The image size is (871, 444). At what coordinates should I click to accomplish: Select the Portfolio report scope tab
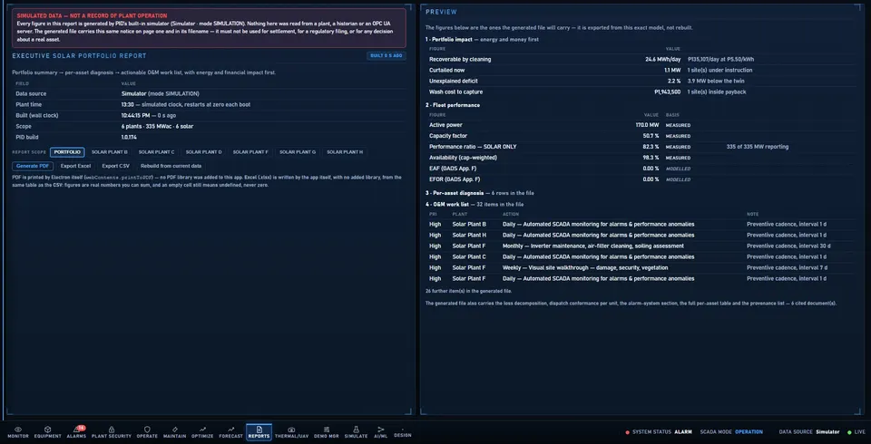[x=67, y=152]
